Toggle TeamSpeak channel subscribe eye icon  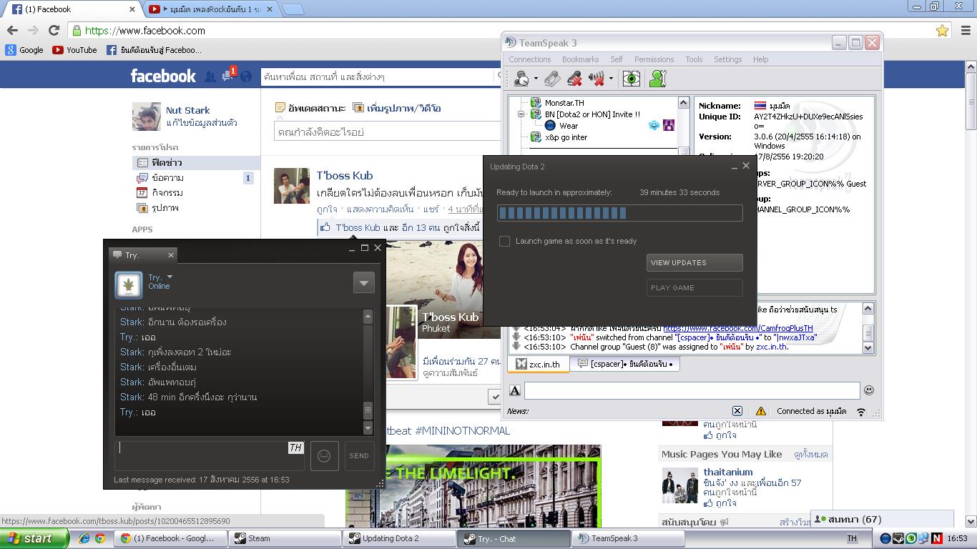[631, 79]
